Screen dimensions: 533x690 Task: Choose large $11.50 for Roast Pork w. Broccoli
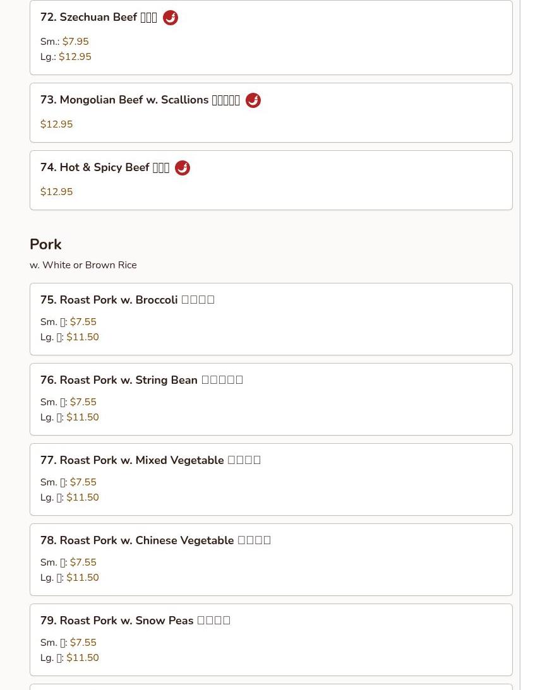(83, 337)
